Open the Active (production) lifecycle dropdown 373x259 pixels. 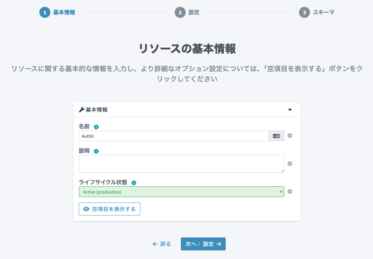(182, 192)
